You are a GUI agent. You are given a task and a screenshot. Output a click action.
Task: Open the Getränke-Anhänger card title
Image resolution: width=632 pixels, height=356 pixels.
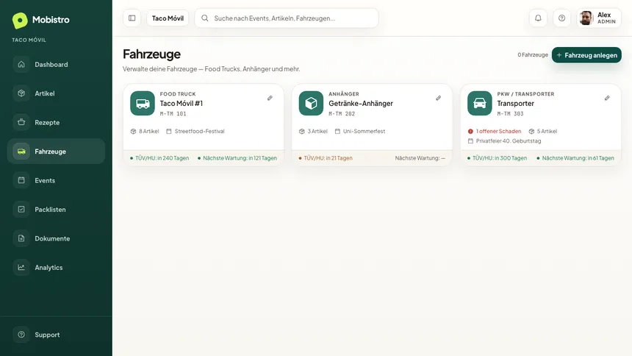[x=361, y=103]
